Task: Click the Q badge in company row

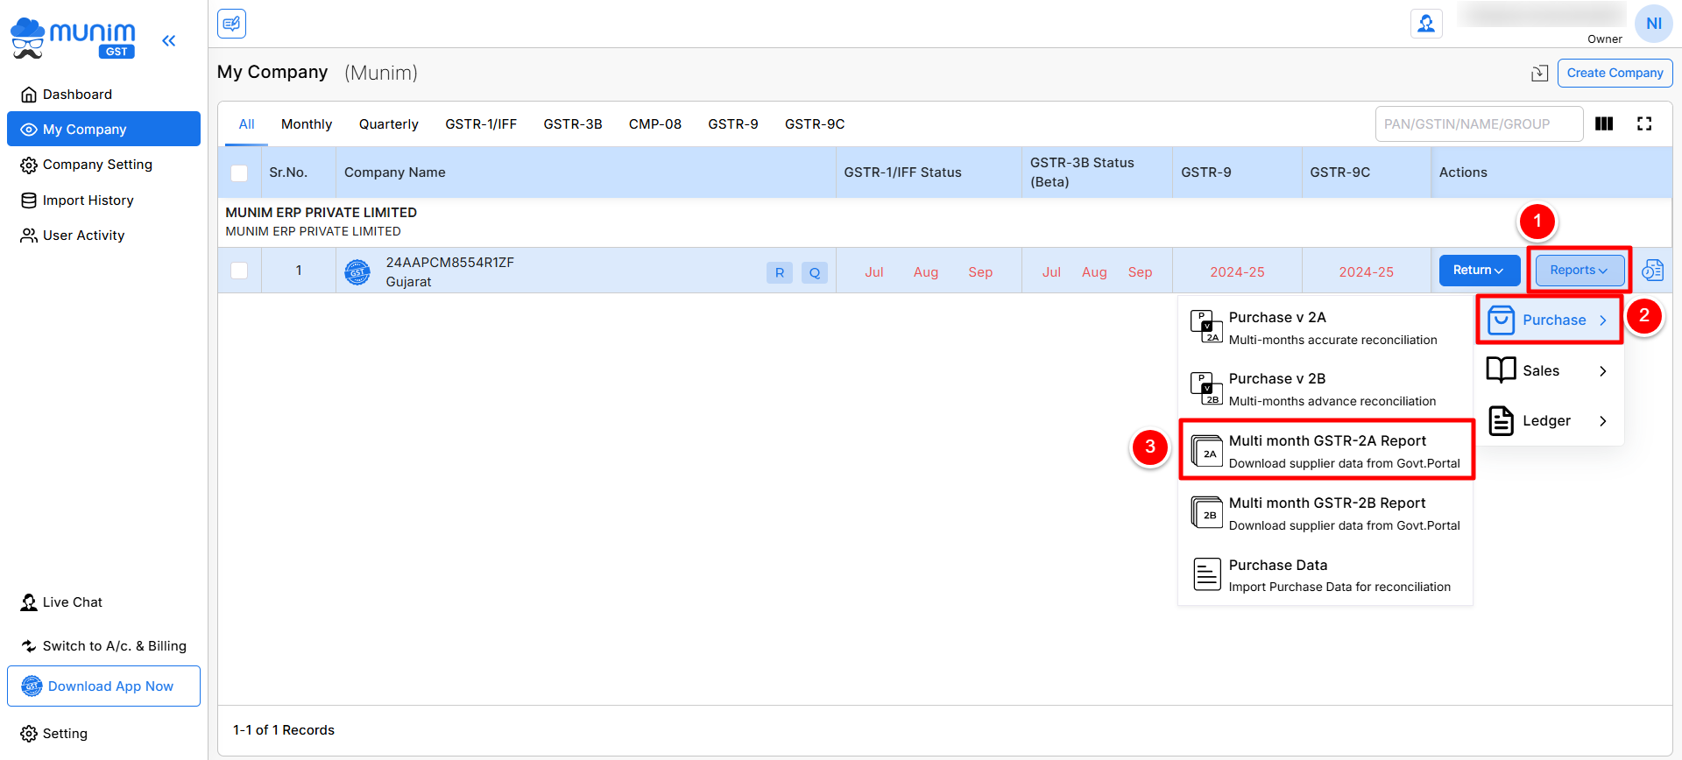Action: [815, 272]
